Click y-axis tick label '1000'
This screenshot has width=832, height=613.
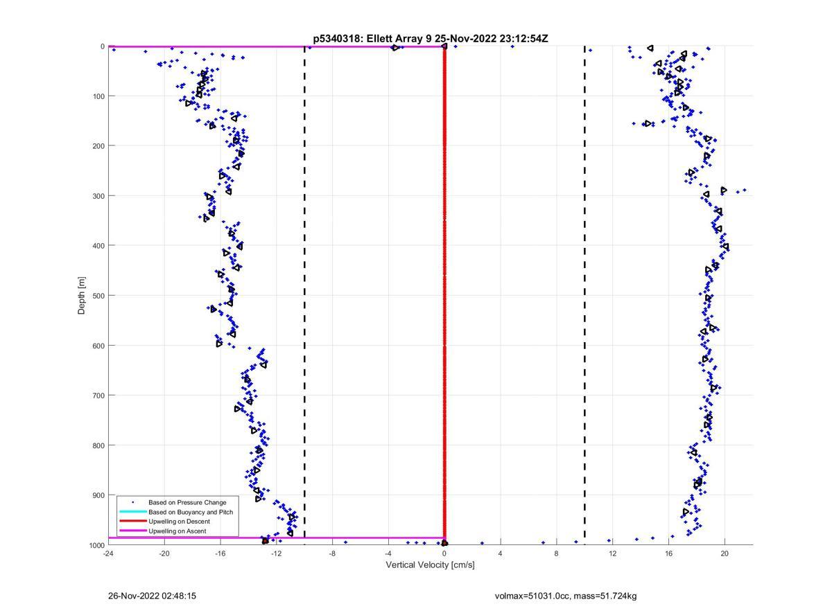[96, 545]
